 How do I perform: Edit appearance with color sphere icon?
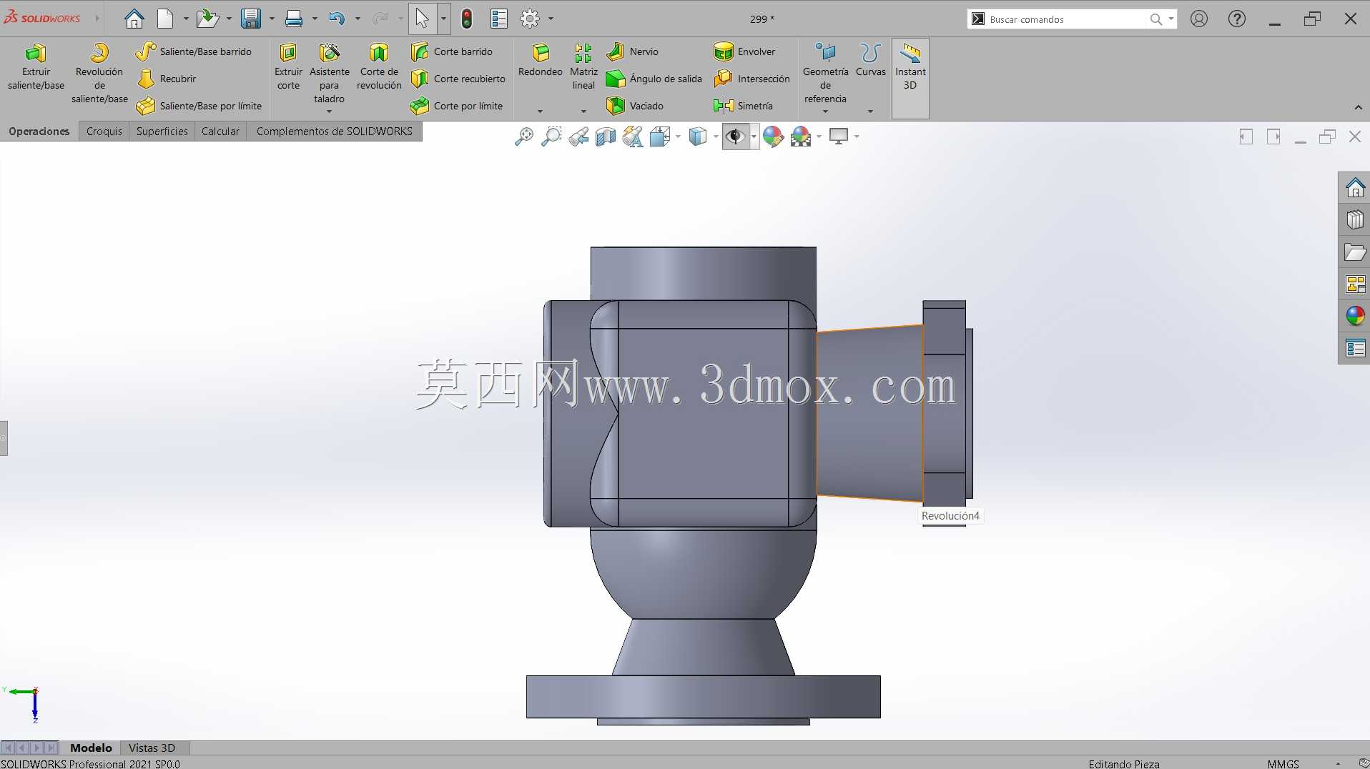tap(773, 137)
